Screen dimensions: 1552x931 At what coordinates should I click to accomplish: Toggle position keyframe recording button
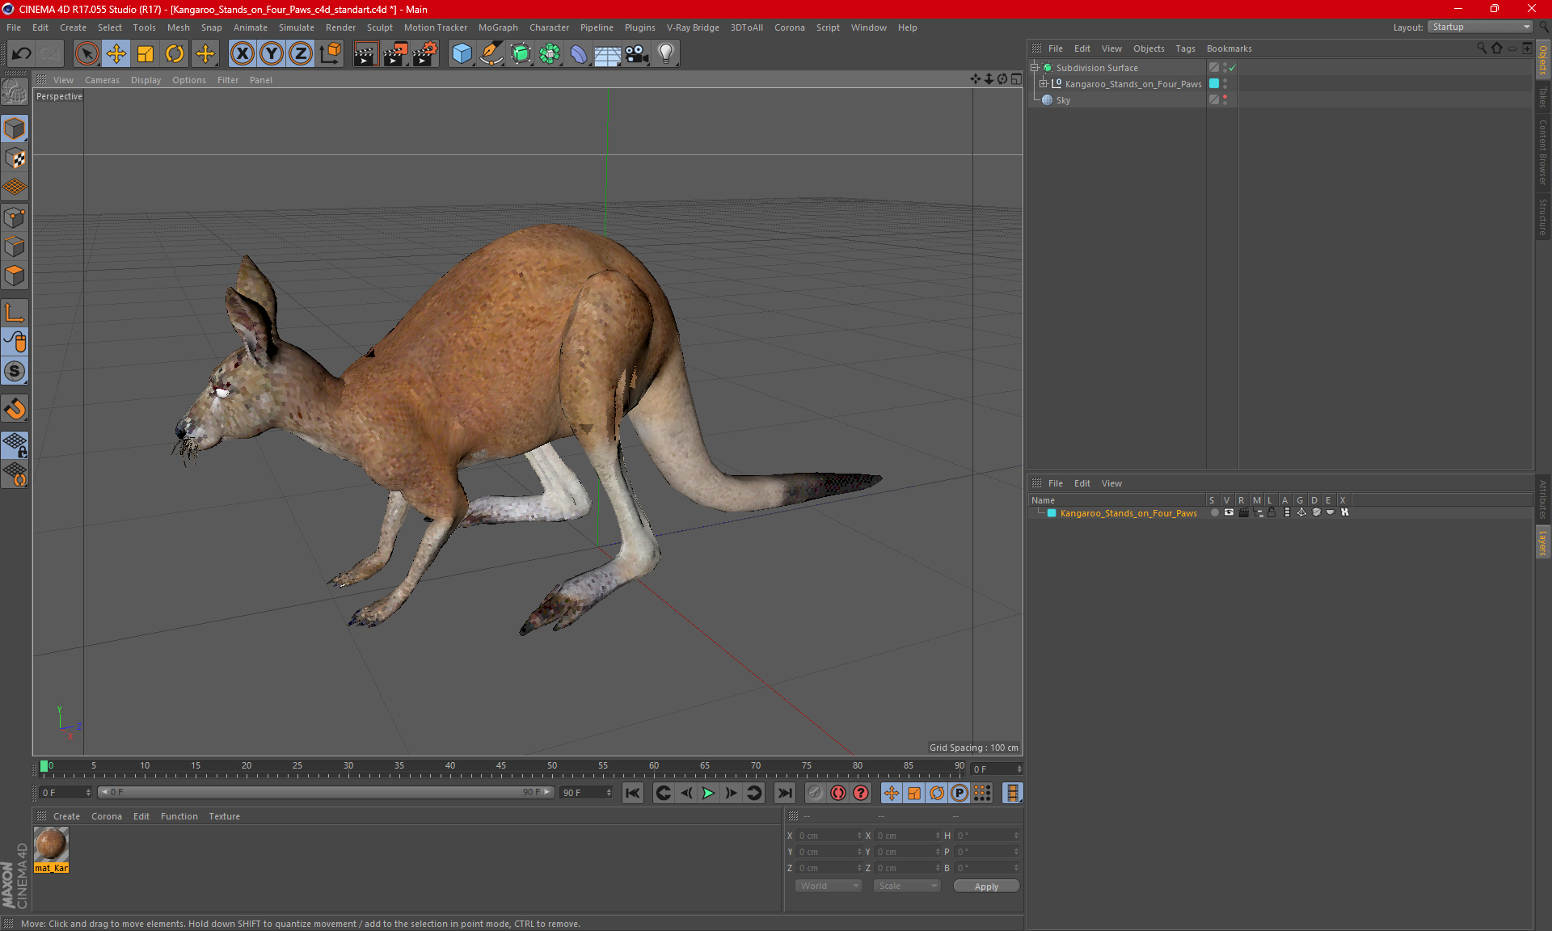point(891,793)
